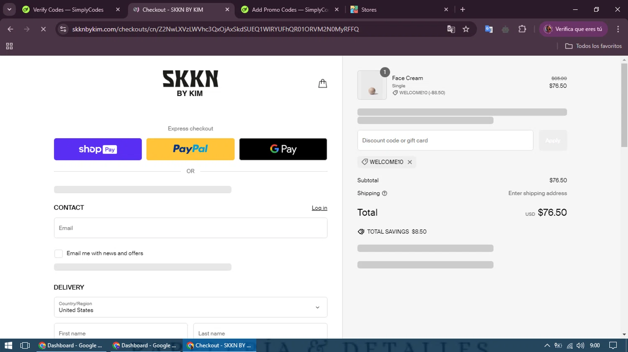Pay with Google Pay express checkout
628x352 pixels.
283,149
